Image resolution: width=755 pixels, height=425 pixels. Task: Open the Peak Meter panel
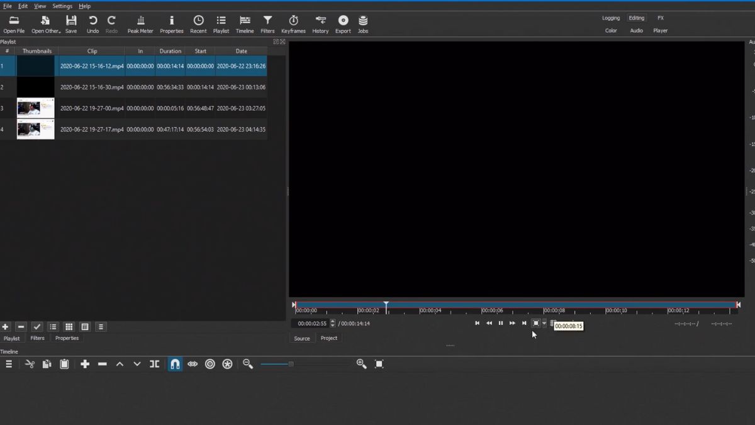[140, 25]
